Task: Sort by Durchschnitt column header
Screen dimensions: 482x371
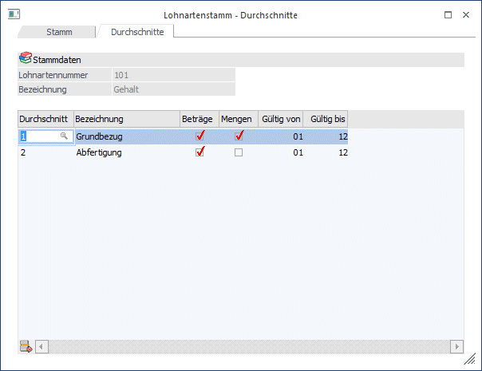Action: [45, 119]
